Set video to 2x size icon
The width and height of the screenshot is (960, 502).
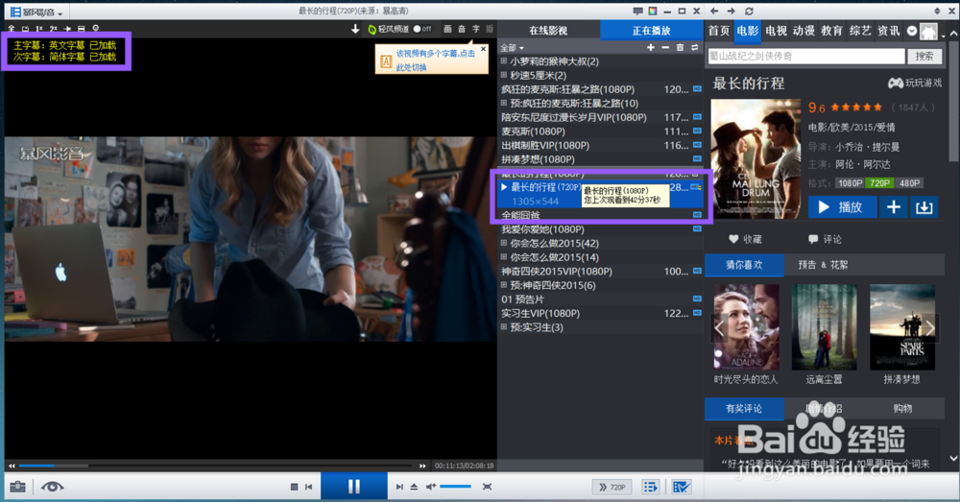53,29
